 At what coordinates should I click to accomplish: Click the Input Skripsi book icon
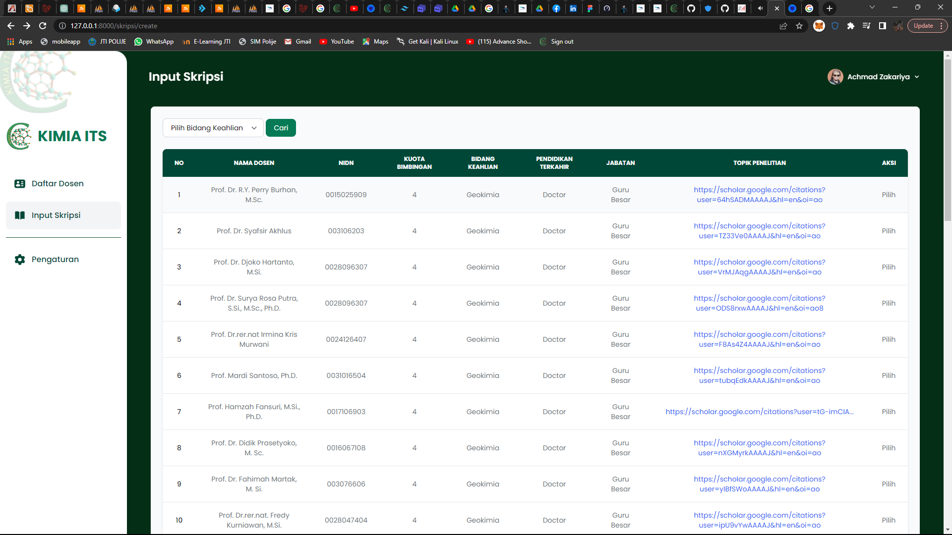click(x=20, y=215)
